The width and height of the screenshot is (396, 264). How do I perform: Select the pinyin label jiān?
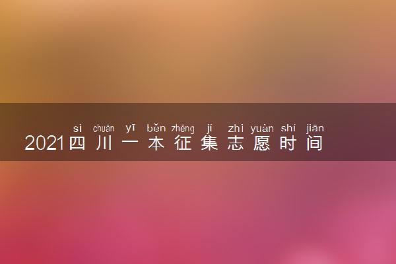tap(315, 129)
